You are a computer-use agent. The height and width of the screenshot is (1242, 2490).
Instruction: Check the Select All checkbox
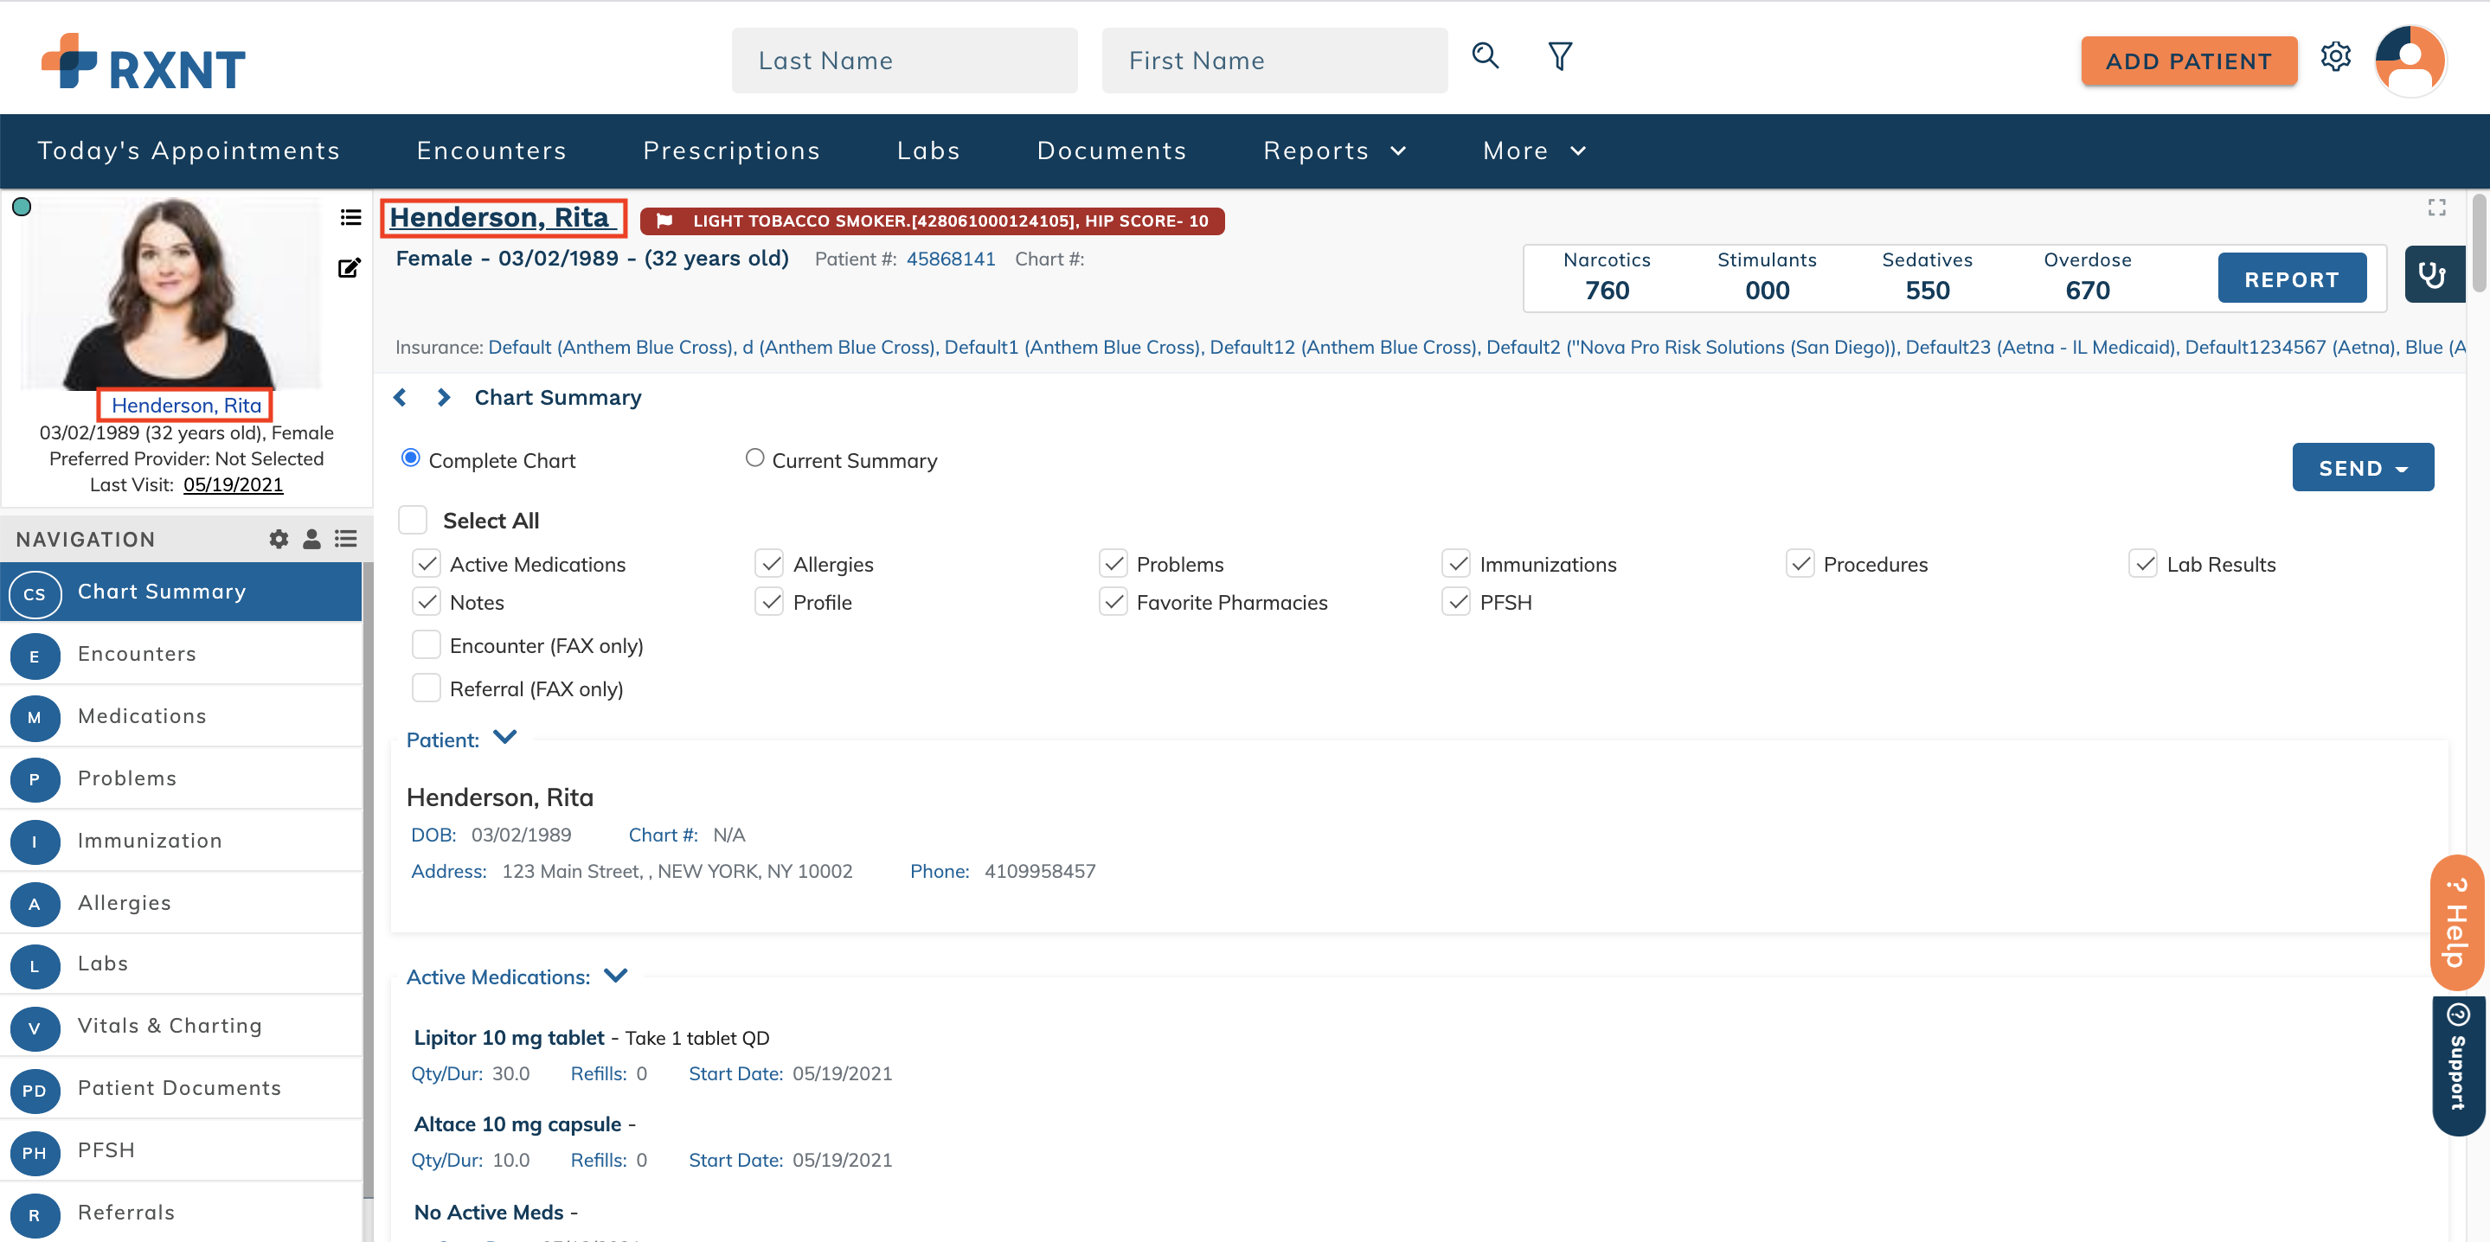[413, 520]
